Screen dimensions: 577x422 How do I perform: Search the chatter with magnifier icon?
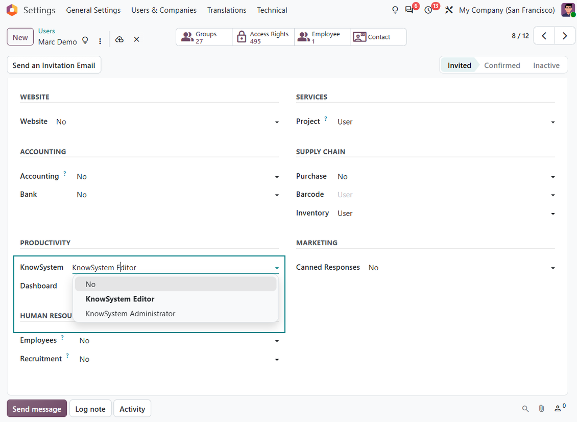coord(525,408)
